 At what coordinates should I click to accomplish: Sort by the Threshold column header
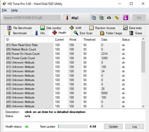pos(89,40)
